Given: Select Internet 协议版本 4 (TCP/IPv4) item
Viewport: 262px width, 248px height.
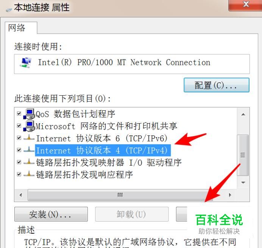Looking at the screenshot, I should 103,150.
